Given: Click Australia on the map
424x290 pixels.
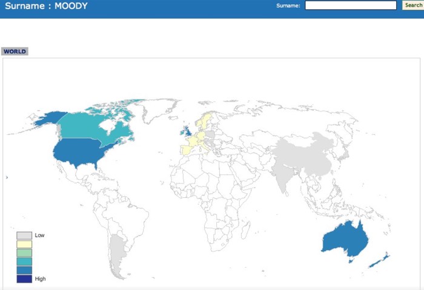Looking at the screenshot, I should tap(344, 241).
